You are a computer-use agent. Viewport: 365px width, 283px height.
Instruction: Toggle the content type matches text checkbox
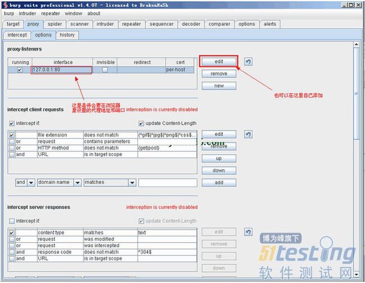coord(12,233)
